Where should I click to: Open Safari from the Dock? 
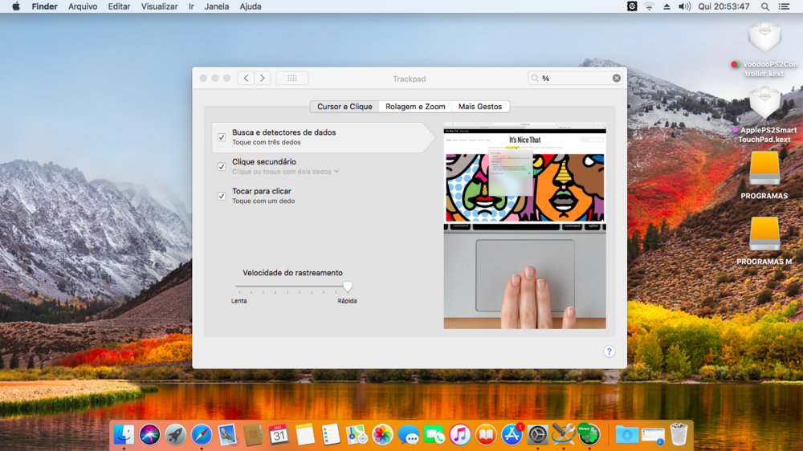tap(202, 435)
